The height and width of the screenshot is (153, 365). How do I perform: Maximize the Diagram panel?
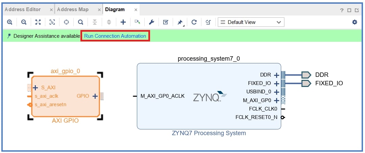pos(349,10)
